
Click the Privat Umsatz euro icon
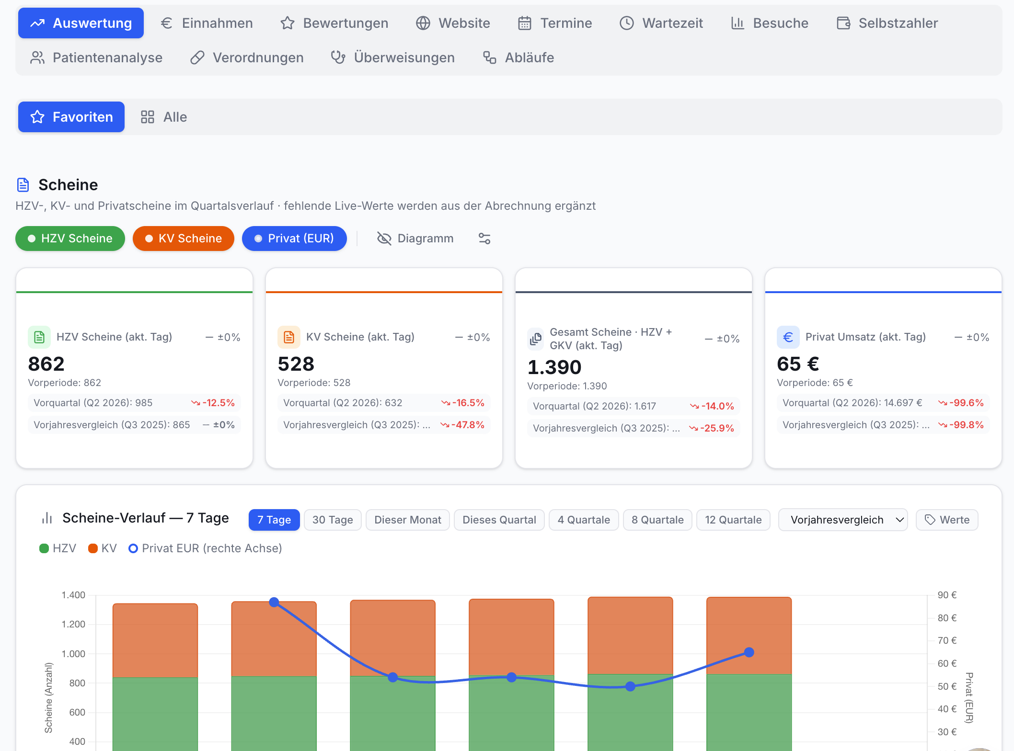point(788,337)
